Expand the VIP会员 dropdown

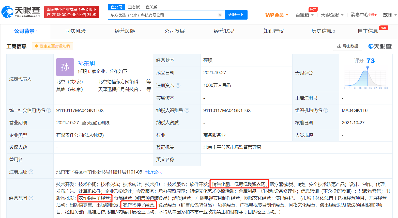coord(277,15)
